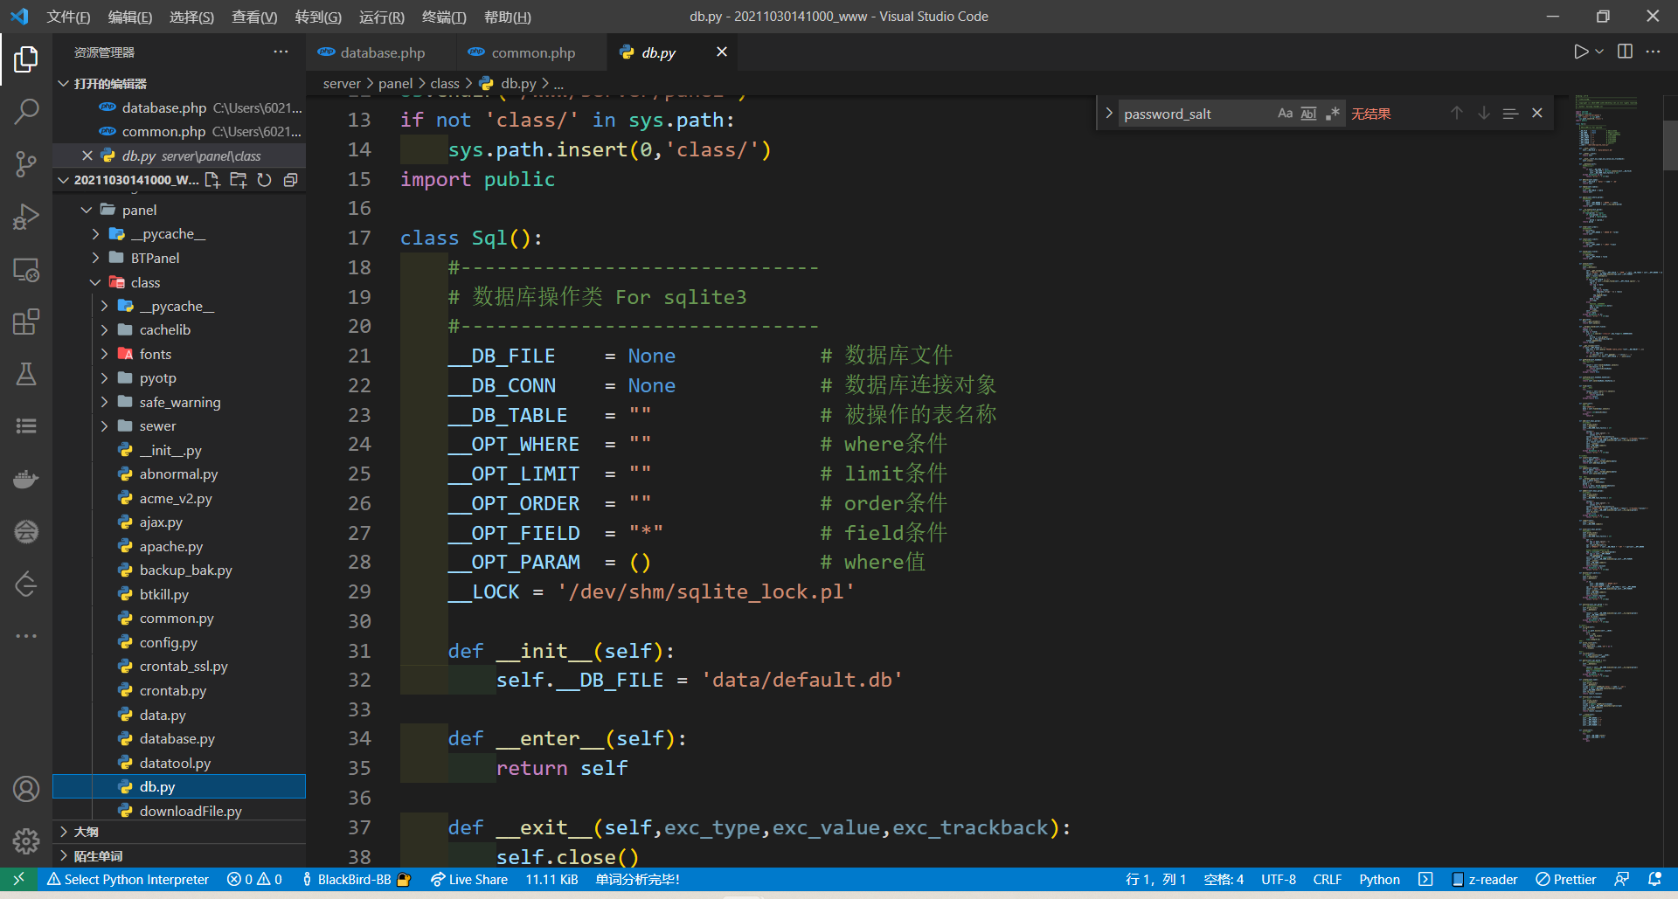Open the Search view in activity bar
The height and width of the screenshot is (899, 1678).
(26, 111)
